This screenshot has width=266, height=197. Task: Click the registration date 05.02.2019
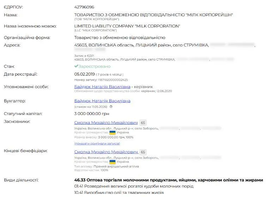pyautogui.click(x=84, y=74)
